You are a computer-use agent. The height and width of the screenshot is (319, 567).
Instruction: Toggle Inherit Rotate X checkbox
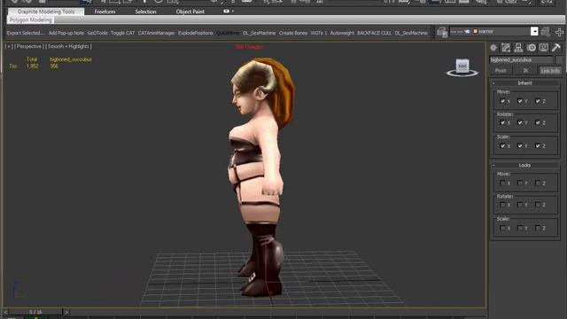[502, 123]
